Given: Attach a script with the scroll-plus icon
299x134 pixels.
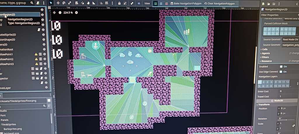Looking at the screenshot, I should coord(38,3).
